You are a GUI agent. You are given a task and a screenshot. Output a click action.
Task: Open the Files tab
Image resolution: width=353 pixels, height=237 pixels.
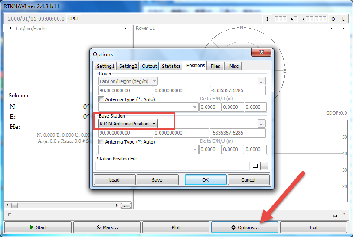pos(215,66)
